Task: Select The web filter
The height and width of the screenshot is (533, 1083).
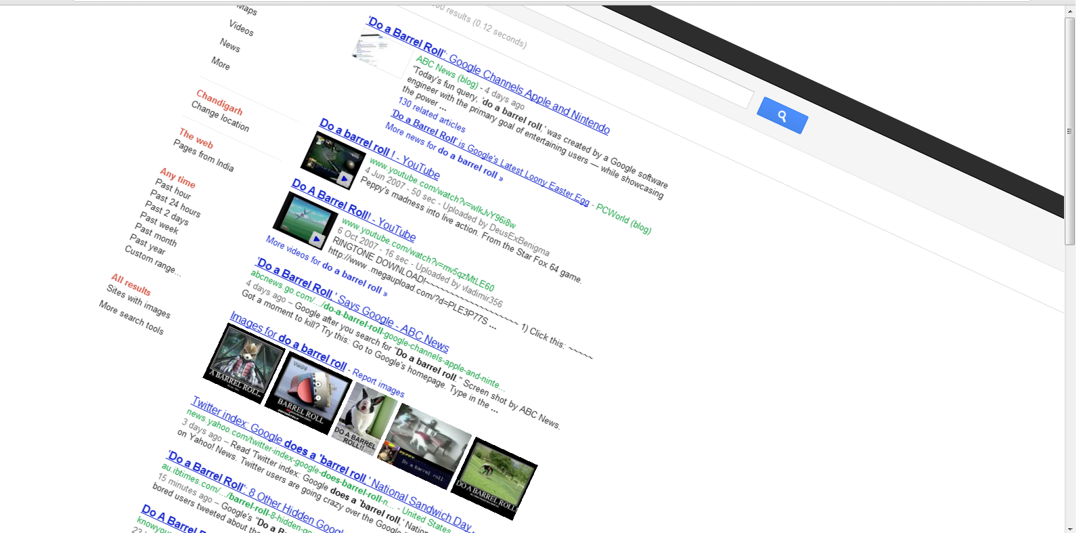Action: (x=196, y=138)
